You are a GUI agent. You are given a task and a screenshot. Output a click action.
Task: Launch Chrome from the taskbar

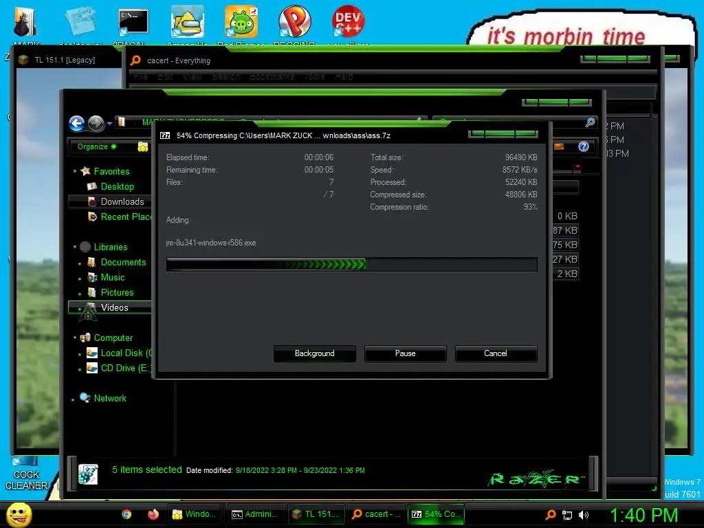pyautogui.click(x=126, y=514)
